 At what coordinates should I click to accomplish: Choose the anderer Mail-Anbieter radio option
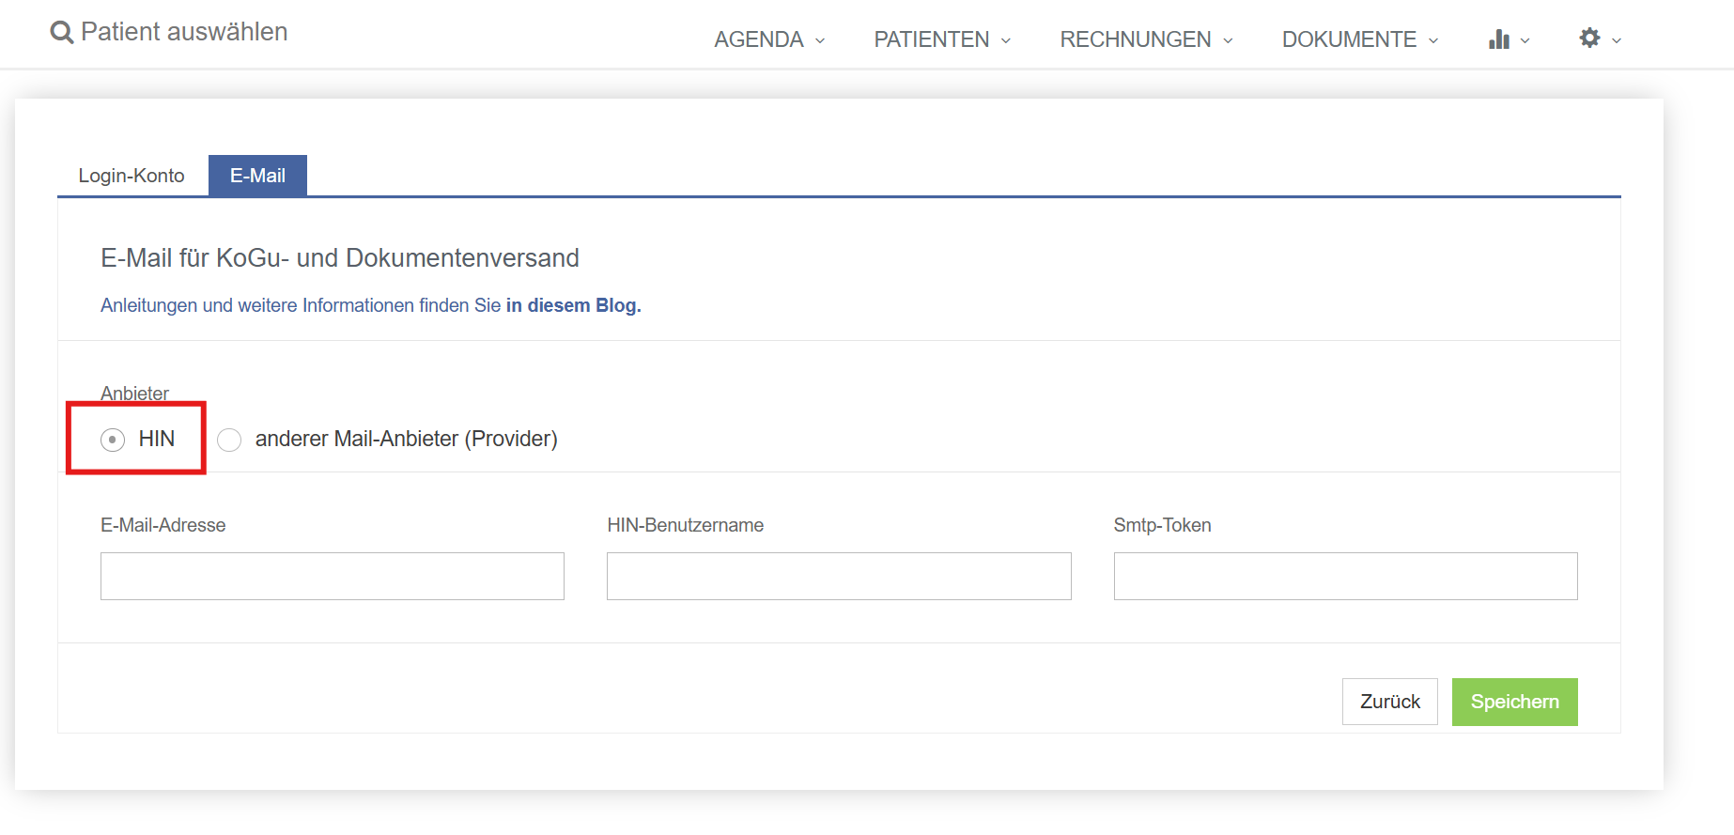coord(229,440)
